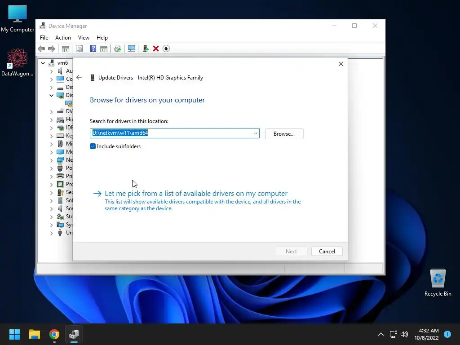
Task: Select the vm6 computer root node
Action: click(x=62, y=63)
